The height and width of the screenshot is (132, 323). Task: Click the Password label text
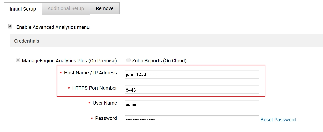pyautogui.click(x=106, y=118)
